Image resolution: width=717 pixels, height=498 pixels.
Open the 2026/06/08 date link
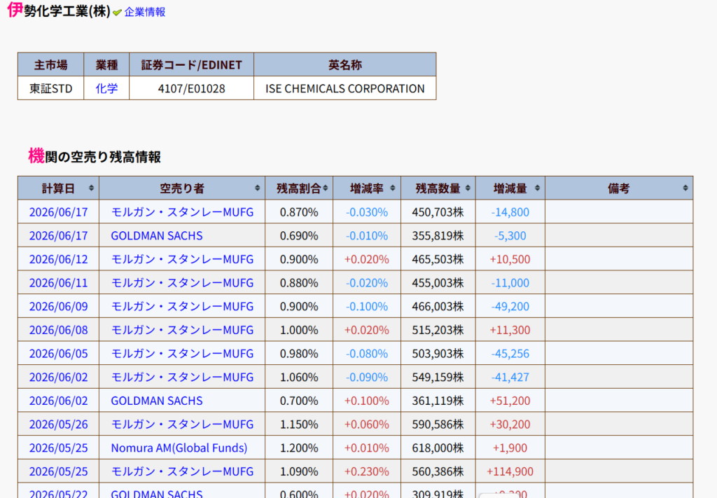coord(59,330)
